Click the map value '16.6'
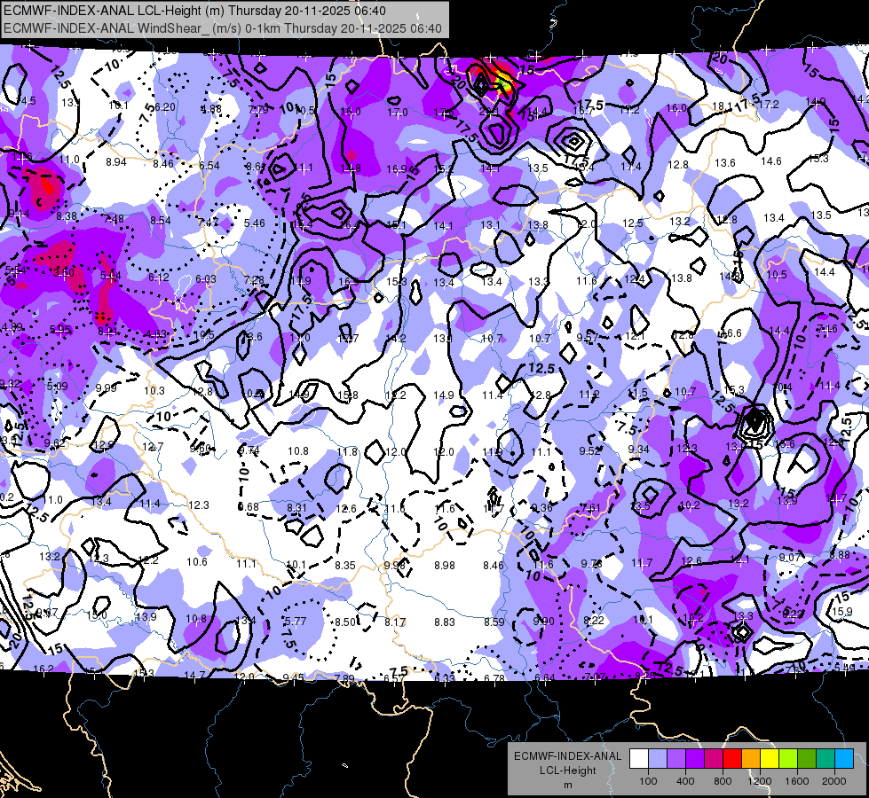 click(x=731, y=332)
